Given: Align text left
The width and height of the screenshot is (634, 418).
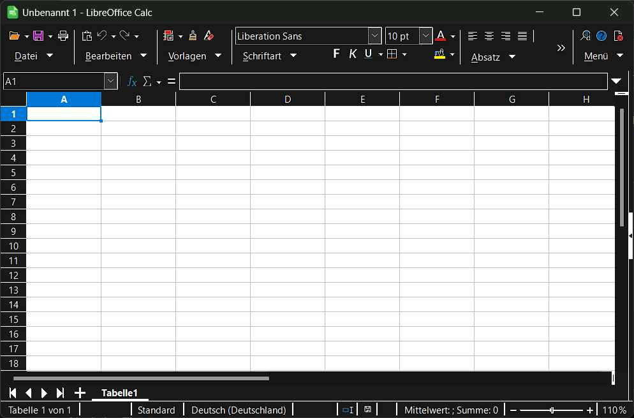Looking at the screenshot, I should [472, 36].
